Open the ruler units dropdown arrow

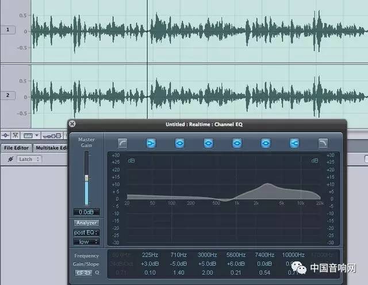click(37, 136)
